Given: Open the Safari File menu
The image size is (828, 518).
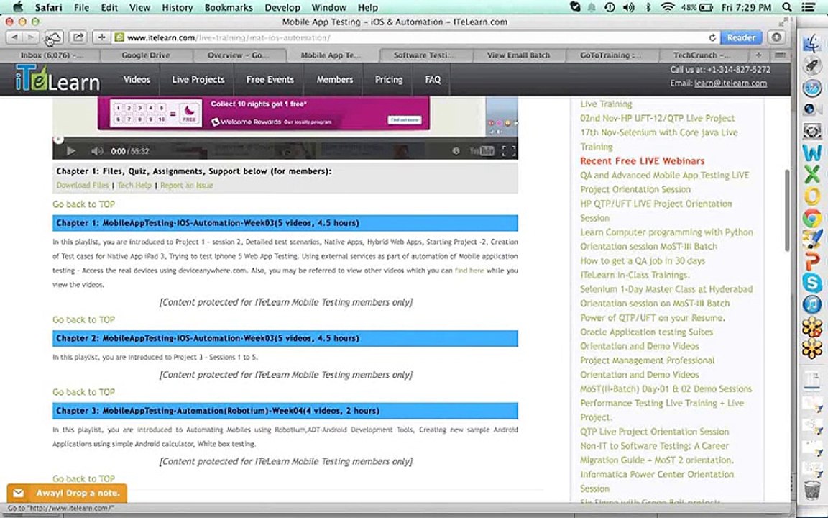Looking at the screenshot, I should [81, 7].
